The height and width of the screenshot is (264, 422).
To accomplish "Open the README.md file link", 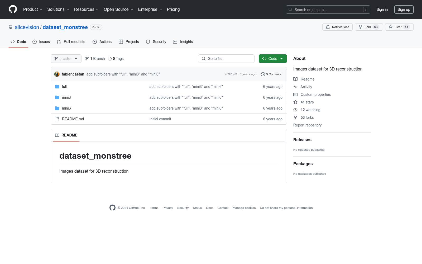I will [x=73, y=119].
